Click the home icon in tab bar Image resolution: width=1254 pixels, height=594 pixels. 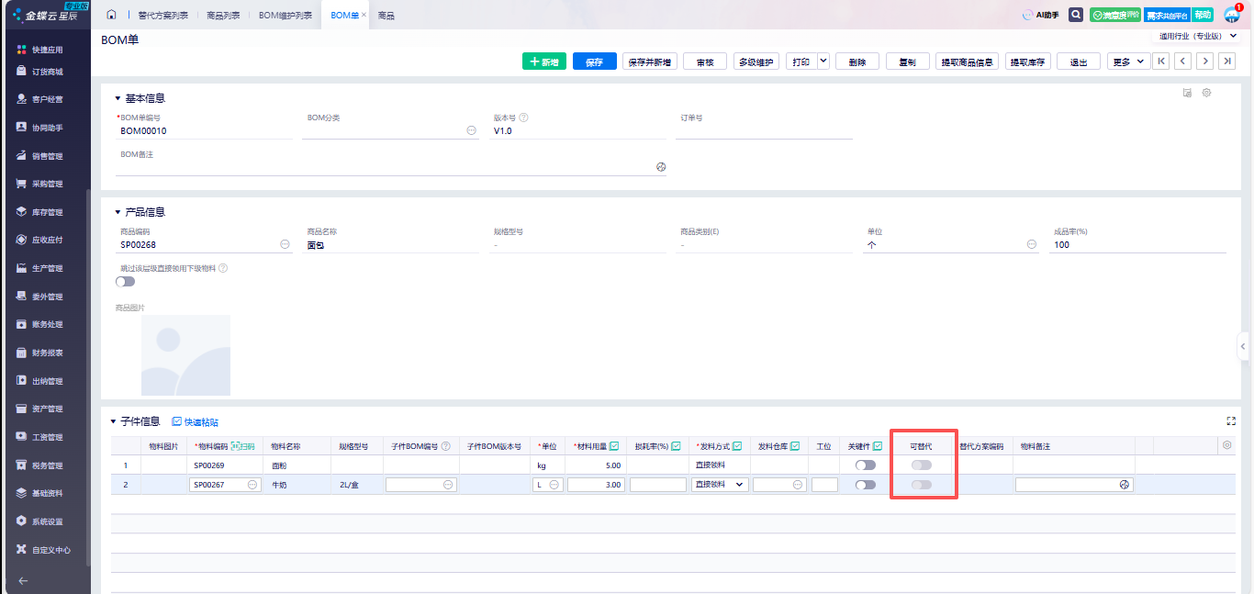click(x=111, y=16)
